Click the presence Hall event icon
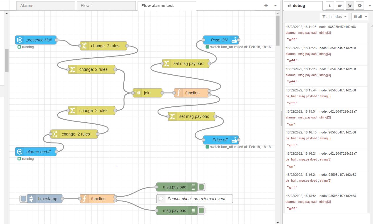Image resolution: width=373 pixels, height=224 pixels. [20, 40]
